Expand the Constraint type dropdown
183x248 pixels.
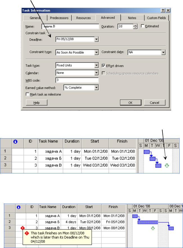(x=96, y=52)
